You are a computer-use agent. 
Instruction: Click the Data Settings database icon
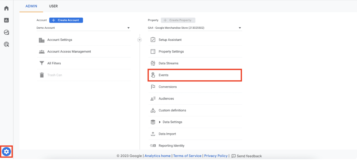tap(153, 122)
